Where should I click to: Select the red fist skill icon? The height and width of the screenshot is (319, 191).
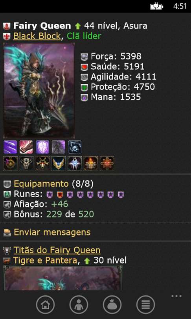[26, 147]
